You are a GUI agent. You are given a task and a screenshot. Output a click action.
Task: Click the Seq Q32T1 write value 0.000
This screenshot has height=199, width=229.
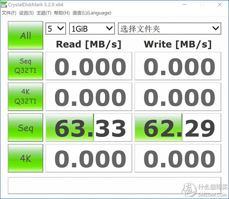[178, 66]
